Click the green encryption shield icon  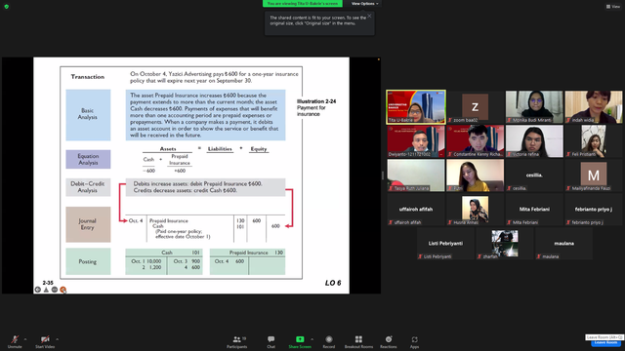(7, 7)
